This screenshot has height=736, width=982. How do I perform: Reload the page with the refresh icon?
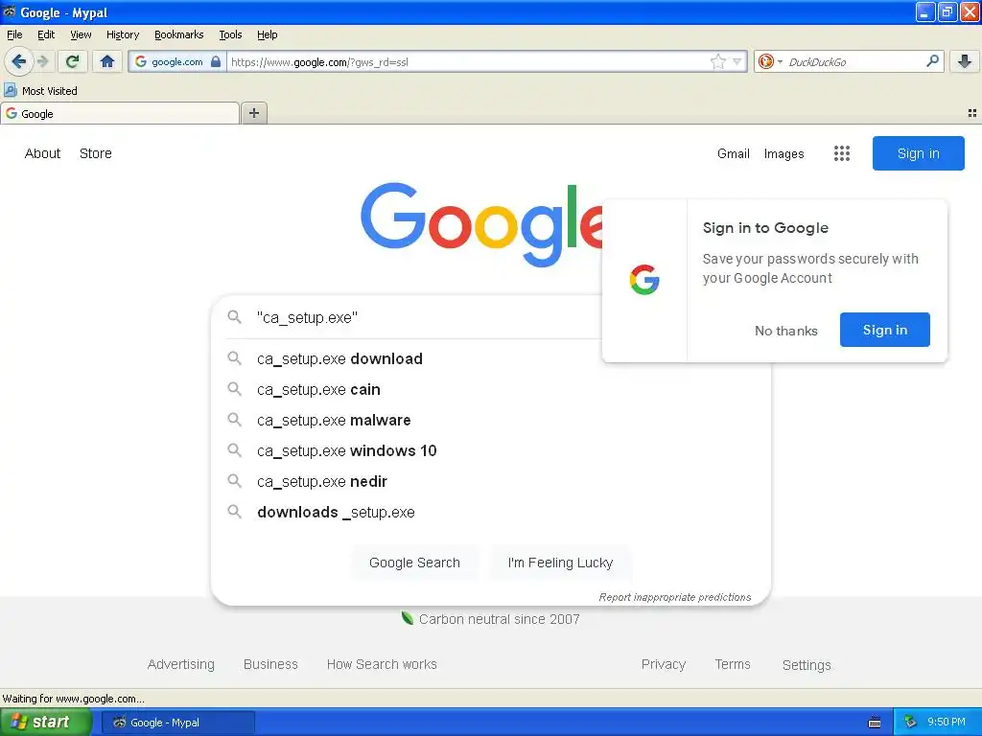pyautogui.click(x=73, y=61)
